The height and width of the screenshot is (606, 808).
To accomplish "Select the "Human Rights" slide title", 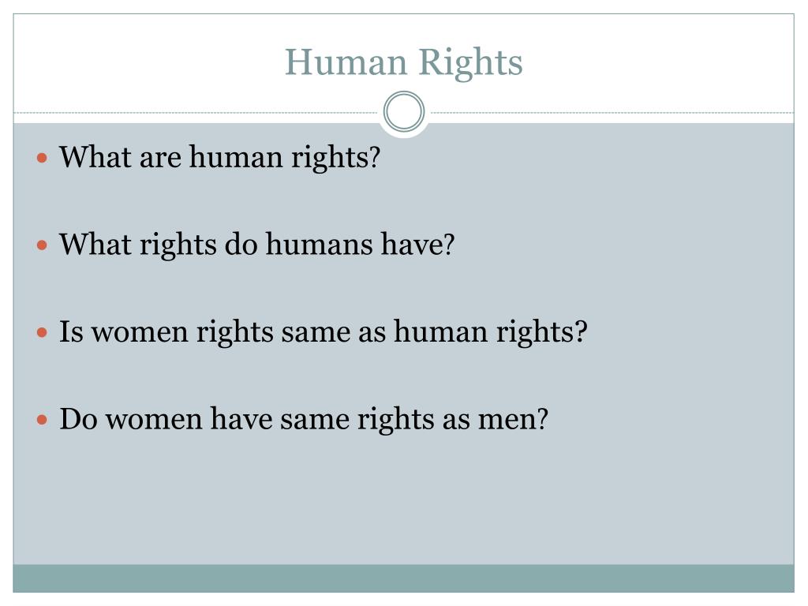I will click(x=404, y=63).
